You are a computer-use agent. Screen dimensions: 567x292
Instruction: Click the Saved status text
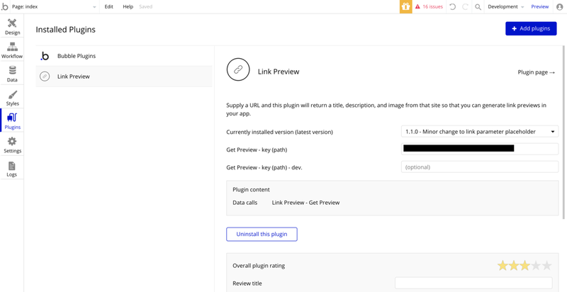tap(146, 6)
